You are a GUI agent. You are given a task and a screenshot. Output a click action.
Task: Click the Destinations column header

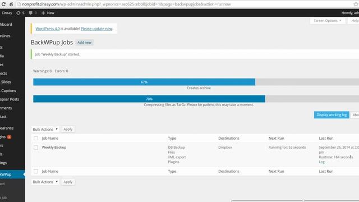[x=229, y=139]
